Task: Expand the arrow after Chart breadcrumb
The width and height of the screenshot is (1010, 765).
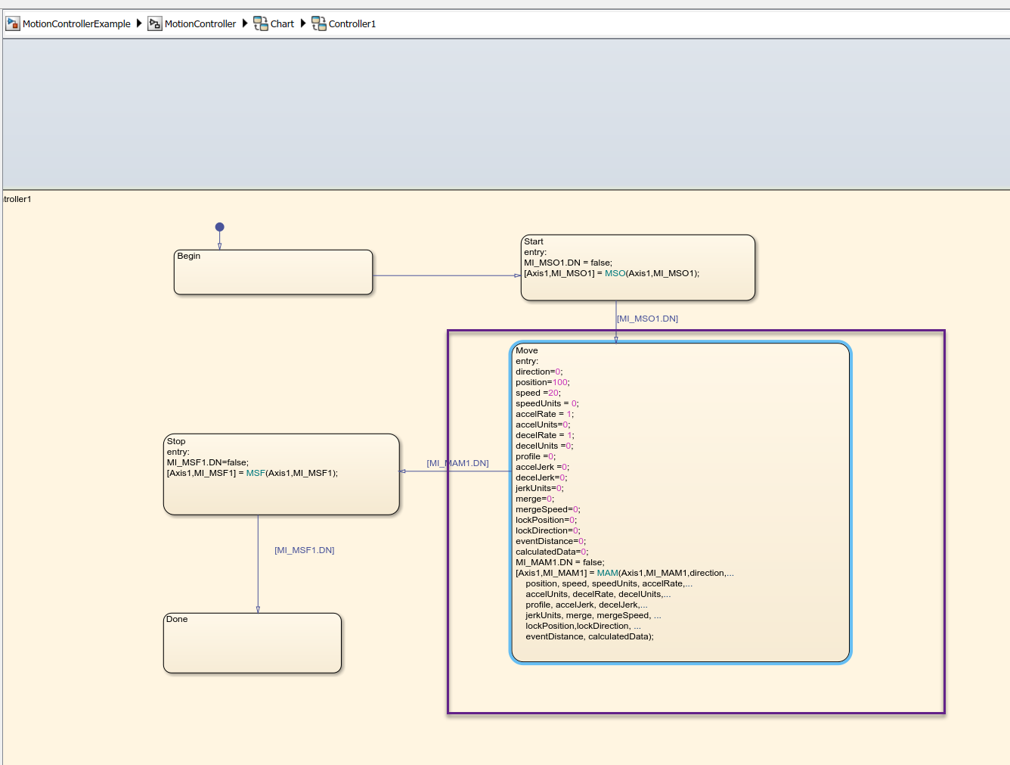Action: [x=303, y=23]
